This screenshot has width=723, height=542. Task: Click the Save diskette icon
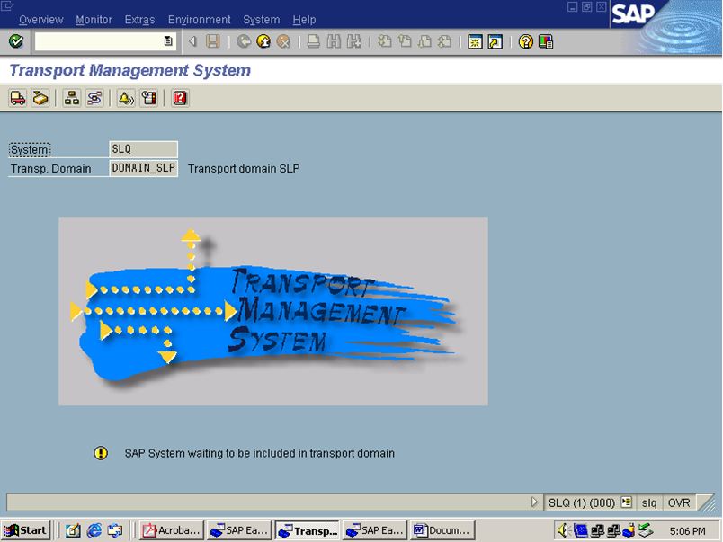click(213, 42)
